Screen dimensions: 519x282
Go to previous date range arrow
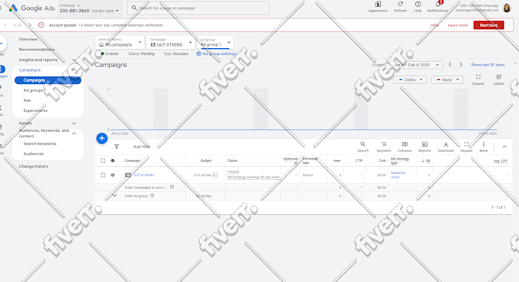pos(450,65)
